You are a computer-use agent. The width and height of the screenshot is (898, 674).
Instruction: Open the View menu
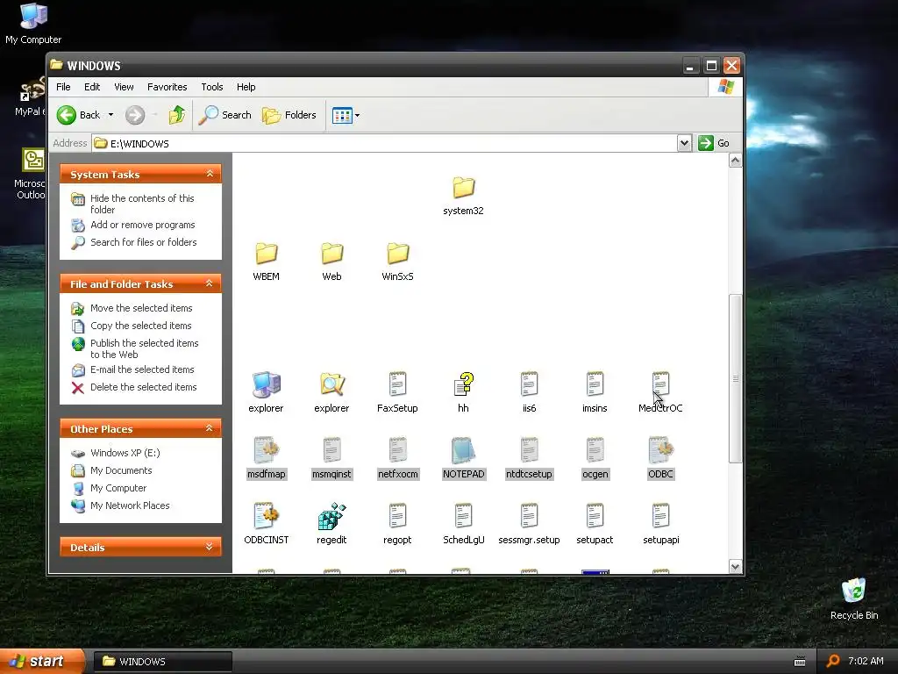[124, 87]
